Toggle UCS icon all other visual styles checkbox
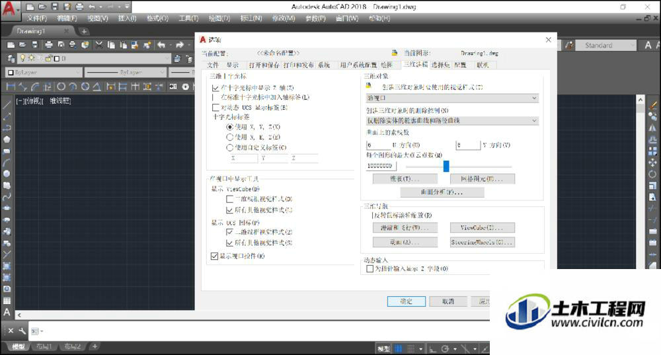The height and width of the screenshot is (355, 661). click(x=230, y=243)
